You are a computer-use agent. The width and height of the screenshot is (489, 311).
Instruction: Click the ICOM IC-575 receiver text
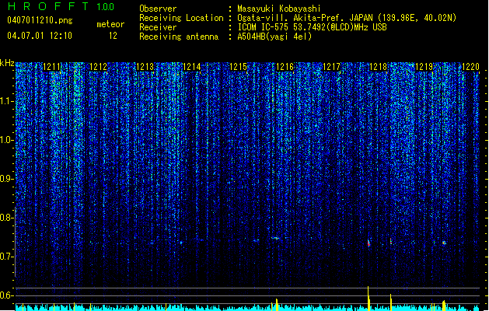(313, 27)
